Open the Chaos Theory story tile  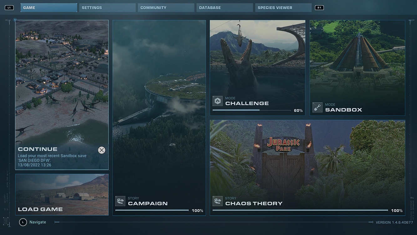[x=308, y=168]
